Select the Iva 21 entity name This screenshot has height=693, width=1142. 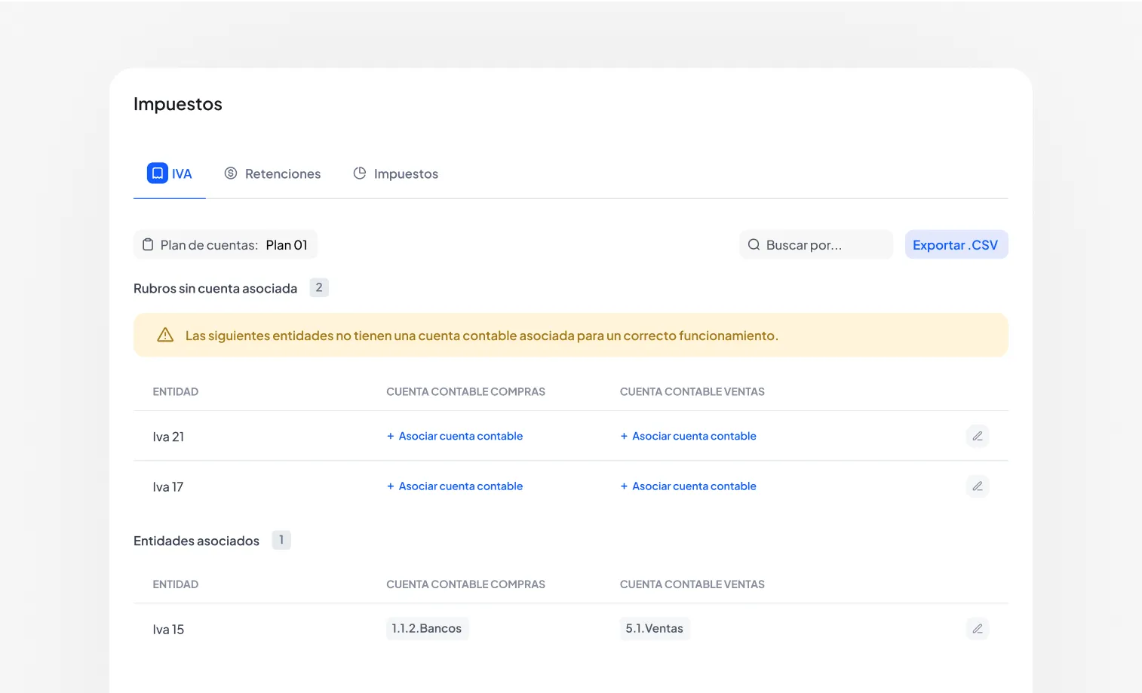click(168, 437)
